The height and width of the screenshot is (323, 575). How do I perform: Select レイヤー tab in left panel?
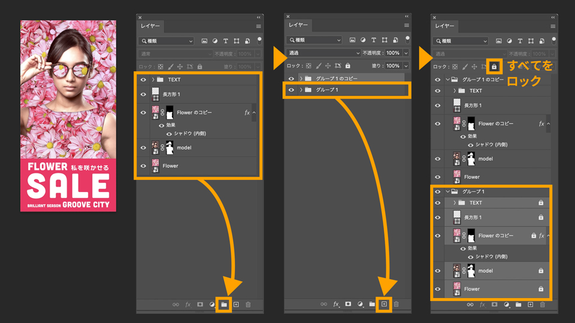[150, 26]
